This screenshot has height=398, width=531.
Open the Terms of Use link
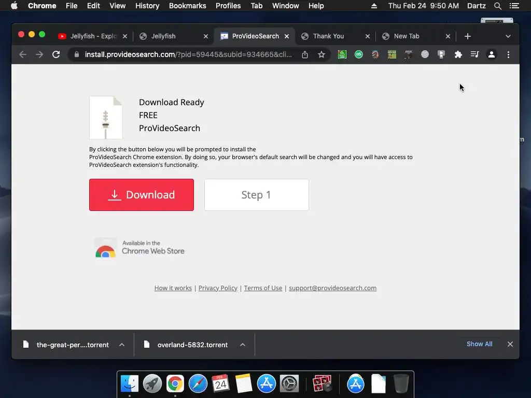(263, 288)
